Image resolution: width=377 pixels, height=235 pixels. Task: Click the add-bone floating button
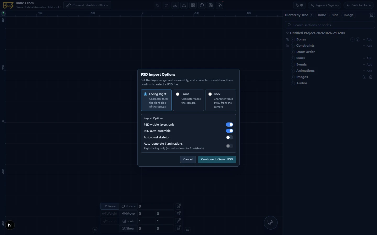pyautogui.click(x=270, y=223)
